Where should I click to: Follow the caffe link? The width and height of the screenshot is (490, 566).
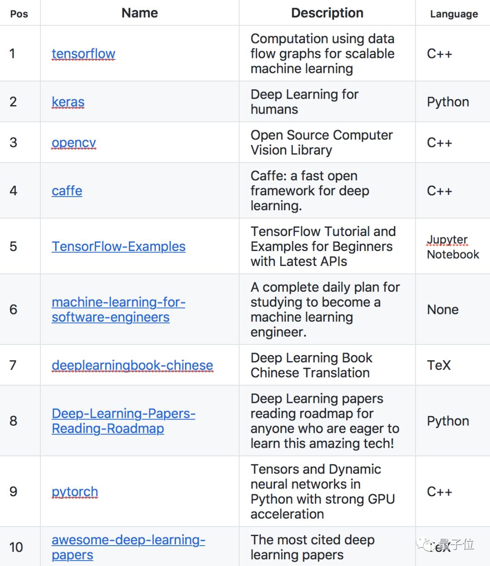67,191
